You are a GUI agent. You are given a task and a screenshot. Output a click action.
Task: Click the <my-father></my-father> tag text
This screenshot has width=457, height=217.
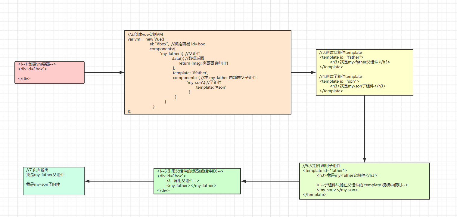coord(191,186)
